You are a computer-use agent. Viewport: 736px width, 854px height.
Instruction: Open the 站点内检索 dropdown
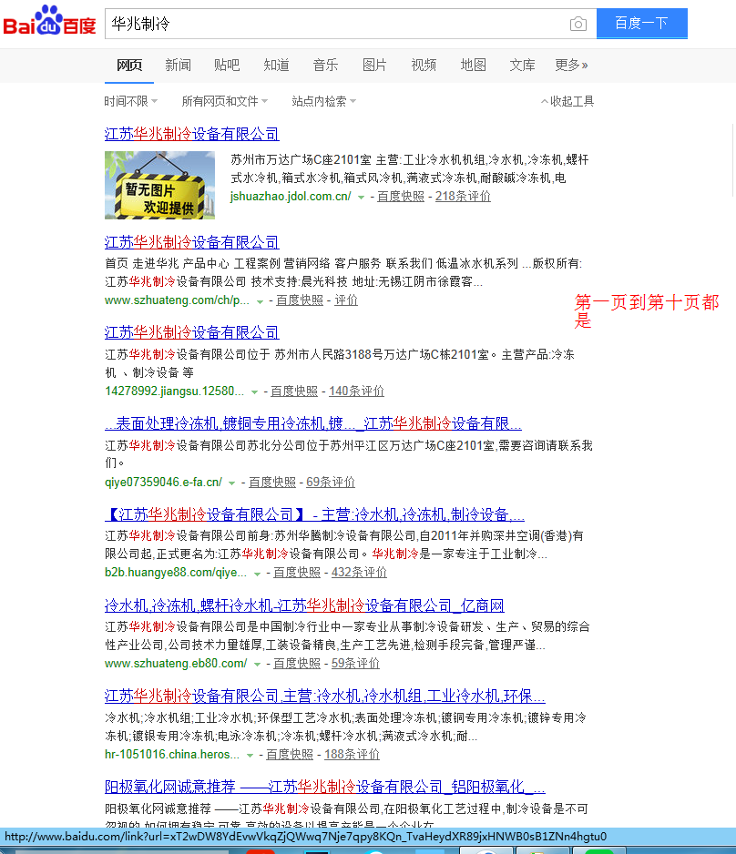[323, 101]
